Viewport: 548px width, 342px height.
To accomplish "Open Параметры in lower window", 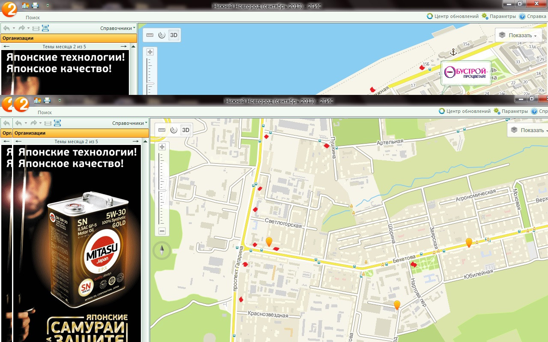I will click(x=511, y=111).
